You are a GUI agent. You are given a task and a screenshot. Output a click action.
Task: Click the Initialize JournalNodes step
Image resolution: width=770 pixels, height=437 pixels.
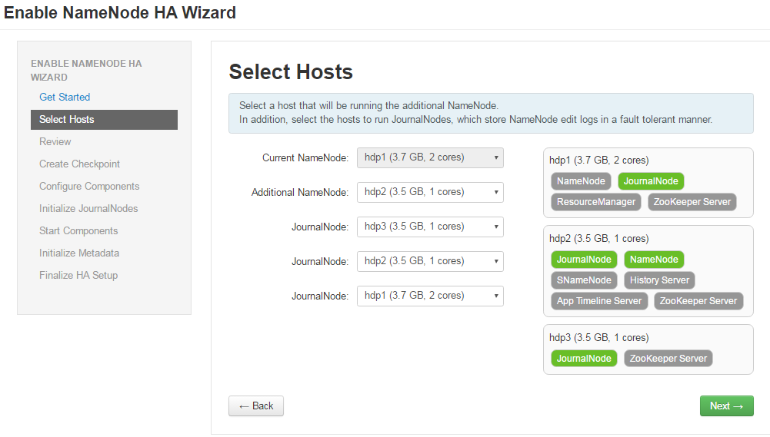88,208
